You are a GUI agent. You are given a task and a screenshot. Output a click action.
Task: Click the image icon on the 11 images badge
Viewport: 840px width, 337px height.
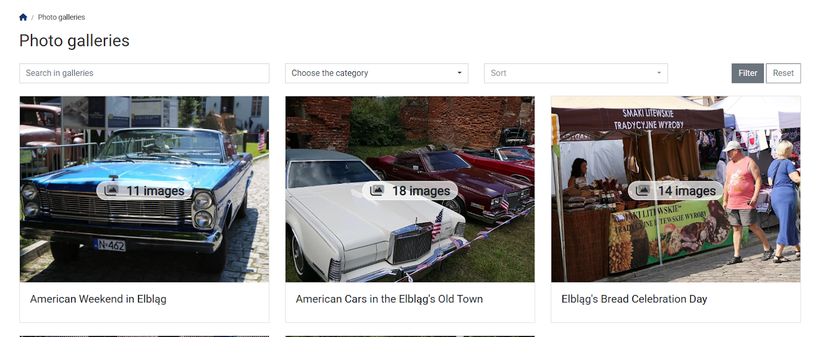(111, 190)
